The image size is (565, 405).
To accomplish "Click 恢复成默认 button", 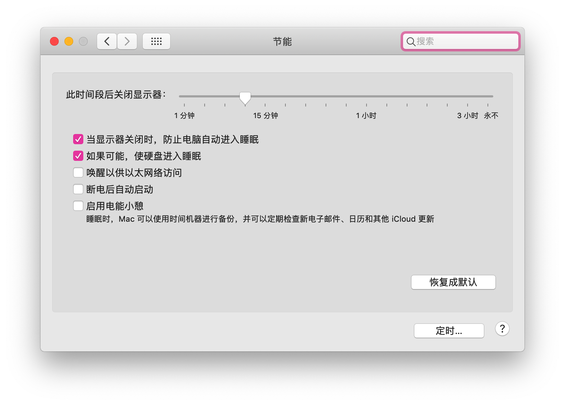I will (x=453, y=282).
